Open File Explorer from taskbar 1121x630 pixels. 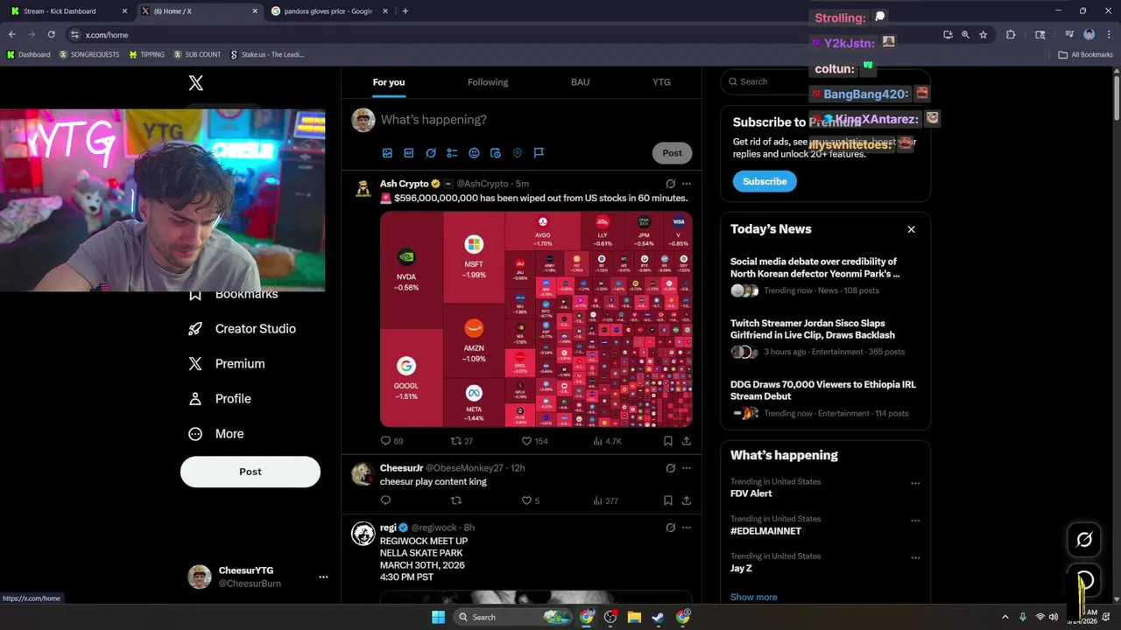(634, 618)
